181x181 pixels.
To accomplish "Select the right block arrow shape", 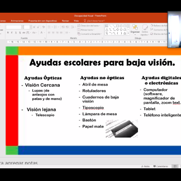I will pos(118,30).
